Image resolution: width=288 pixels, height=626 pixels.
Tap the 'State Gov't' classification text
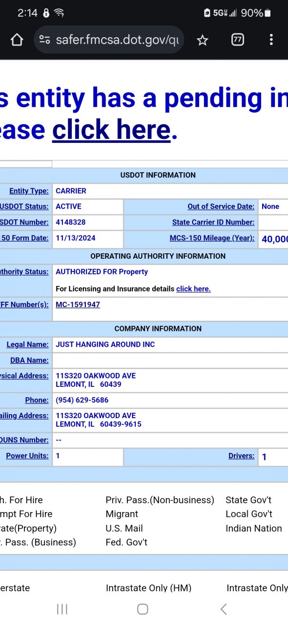248,500
